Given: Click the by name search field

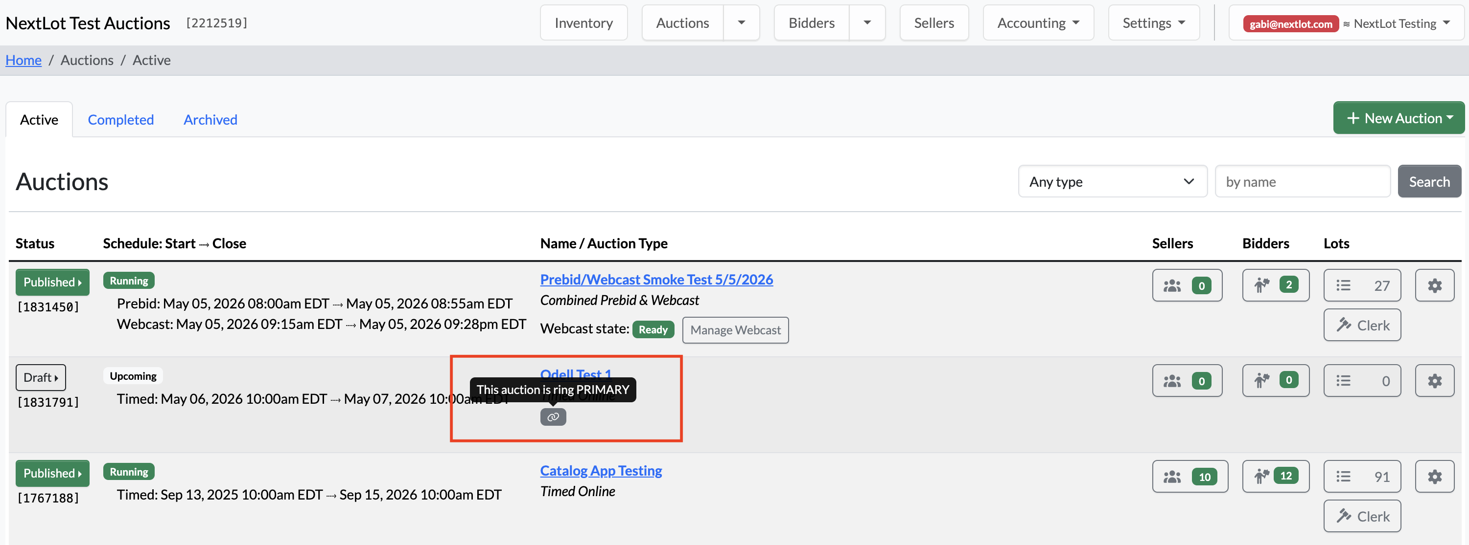Looking at the screenshot, I should coord(1303,182).
